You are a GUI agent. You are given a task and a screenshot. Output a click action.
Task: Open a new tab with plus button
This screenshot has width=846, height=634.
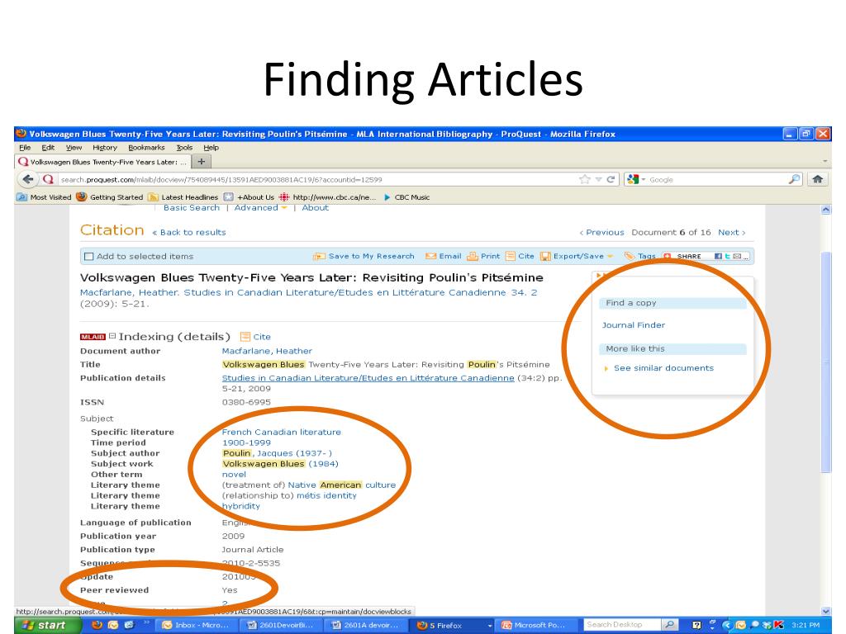(202, 161)
